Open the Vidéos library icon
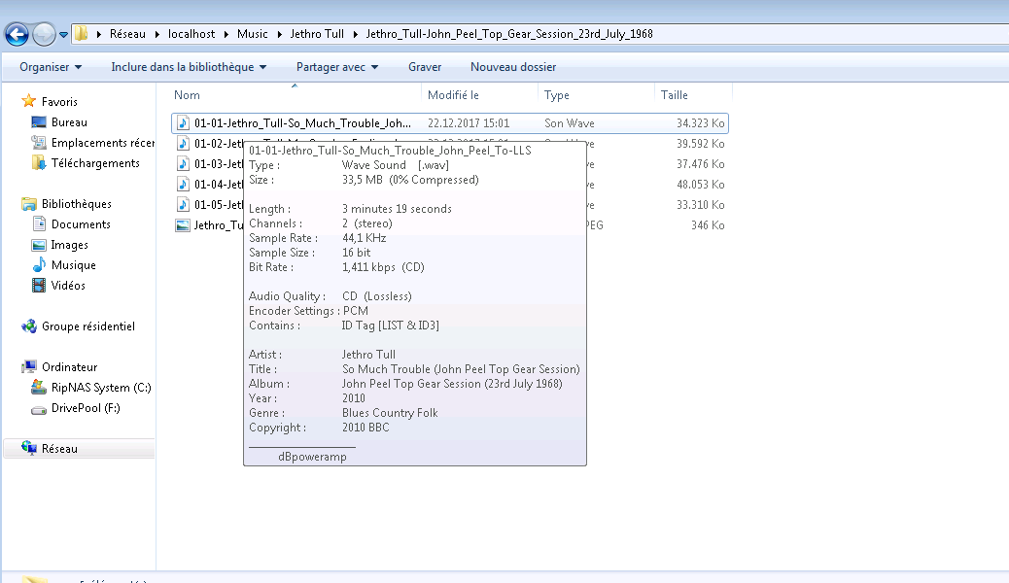 coord(39,286)
